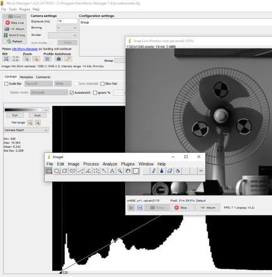Select the ImageJ Paintbrush tool

click(162, 171)
